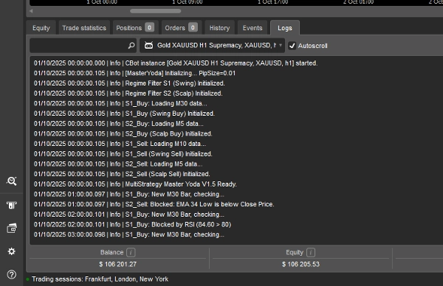Select log line 'S2_Buy (Scalp Buy) Initialized.'
This screenshot has height=286, width=443.
click(x=123, y=133)
